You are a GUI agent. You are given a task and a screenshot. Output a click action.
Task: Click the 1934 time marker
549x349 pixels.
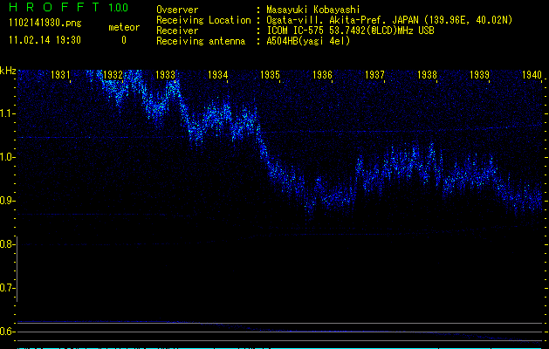click(x=218, y=75)
